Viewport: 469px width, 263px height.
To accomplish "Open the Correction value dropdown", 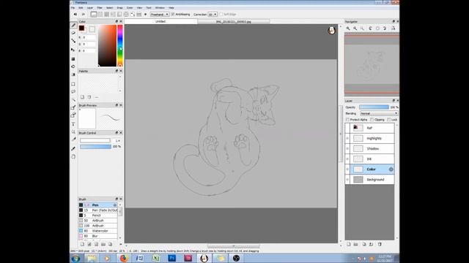I will coord(213,15).
